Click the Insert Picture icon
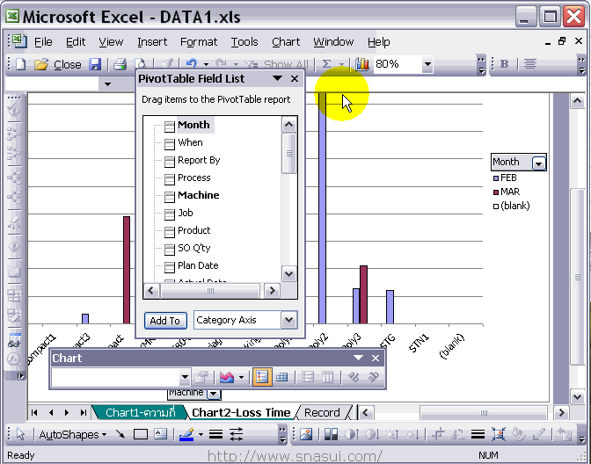Viewport: 591px width, 464px height. tap(305, 434)
